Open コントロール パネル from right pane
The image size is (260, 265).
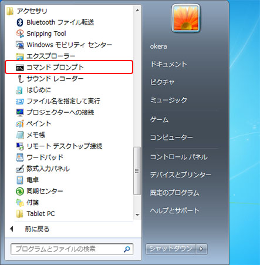[178, 157]
